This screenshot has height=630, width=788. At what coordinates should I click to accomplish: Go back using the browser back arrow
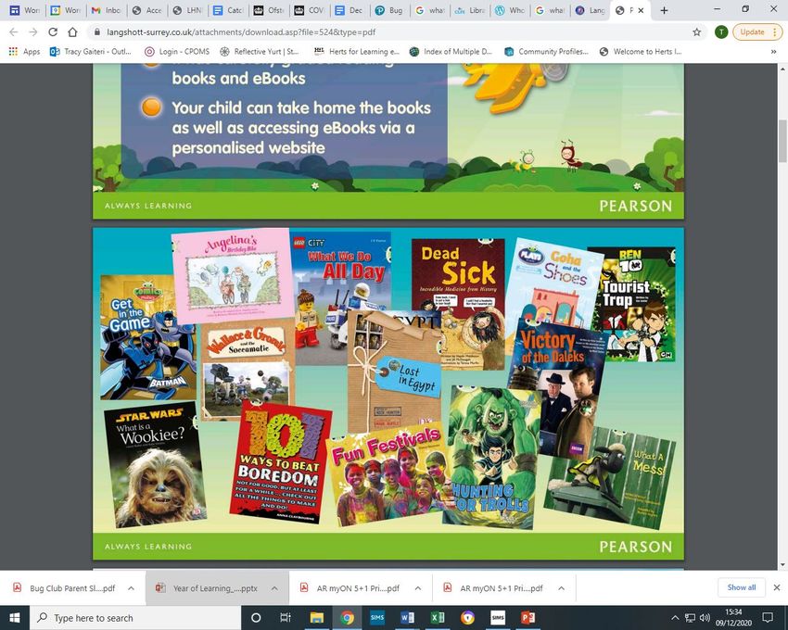coord(14,32)
